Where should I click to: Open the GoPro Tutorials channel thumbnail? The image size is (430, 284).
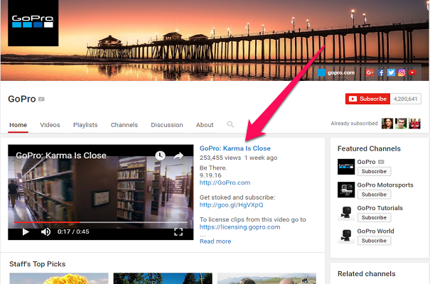(345, 212)
